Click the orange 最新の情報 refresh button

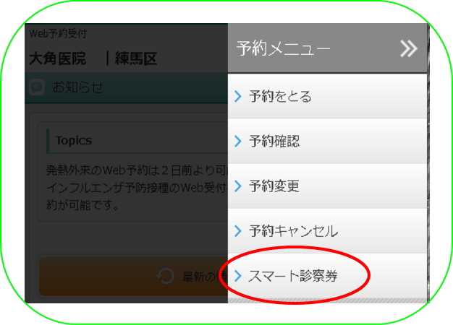tap(133, 277)
